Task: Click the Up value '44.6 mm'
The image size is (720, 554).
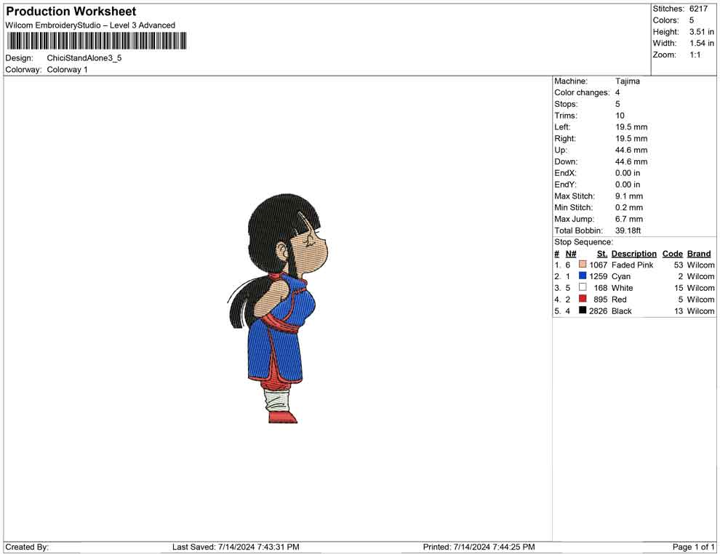Action: [x=631, y=150]
